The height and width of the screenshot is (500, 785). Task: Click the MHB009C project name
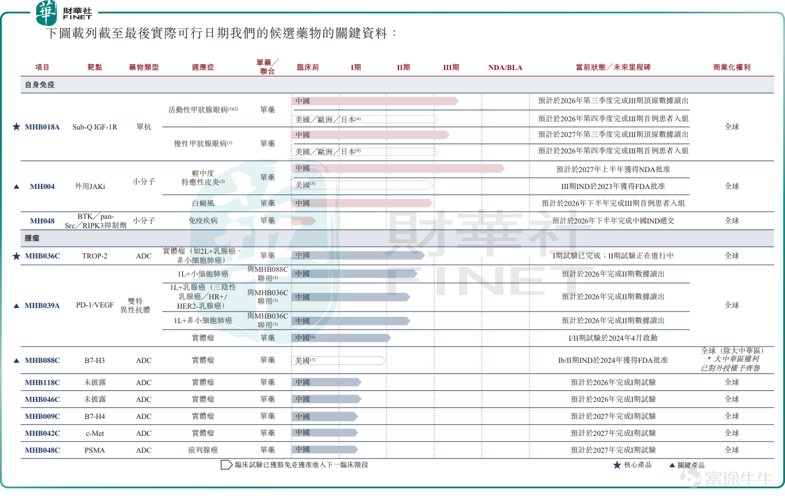click(43, 417)
